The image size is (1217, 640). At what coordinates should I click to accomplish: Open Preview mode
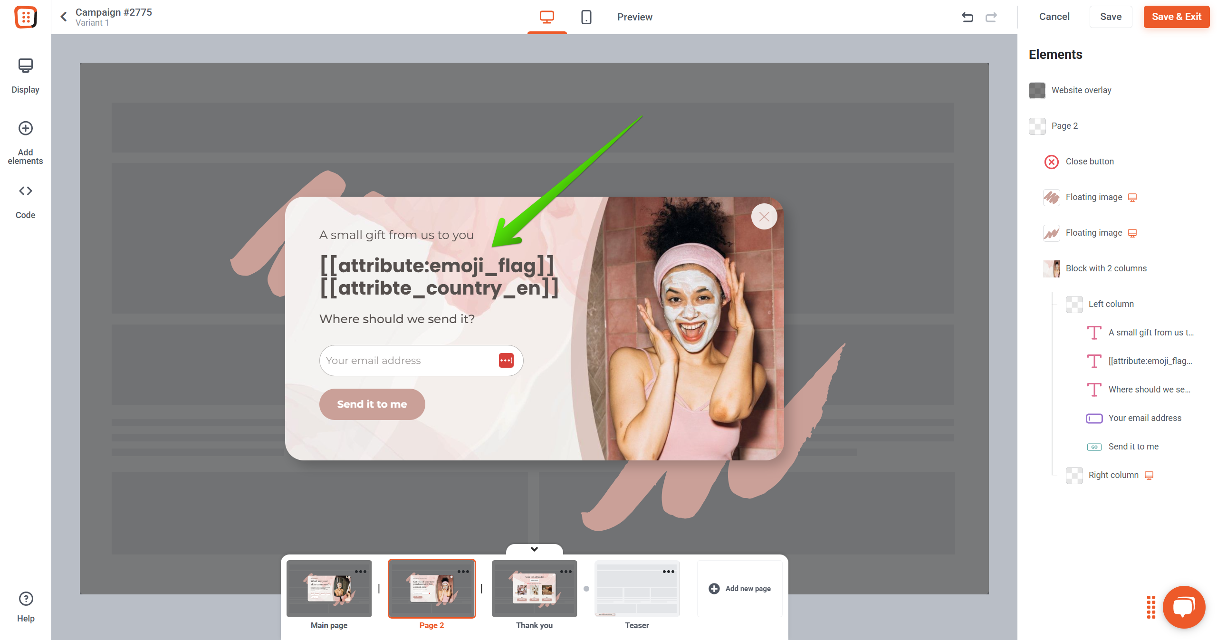(634, 17)
